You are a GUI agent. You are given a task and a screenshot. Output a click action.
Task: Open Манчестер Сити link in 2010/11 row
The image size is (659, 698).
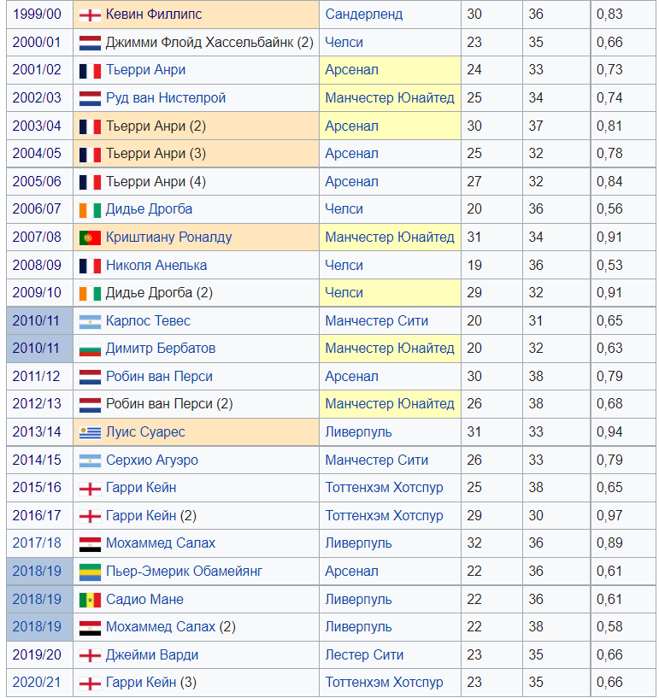[377, 321]
